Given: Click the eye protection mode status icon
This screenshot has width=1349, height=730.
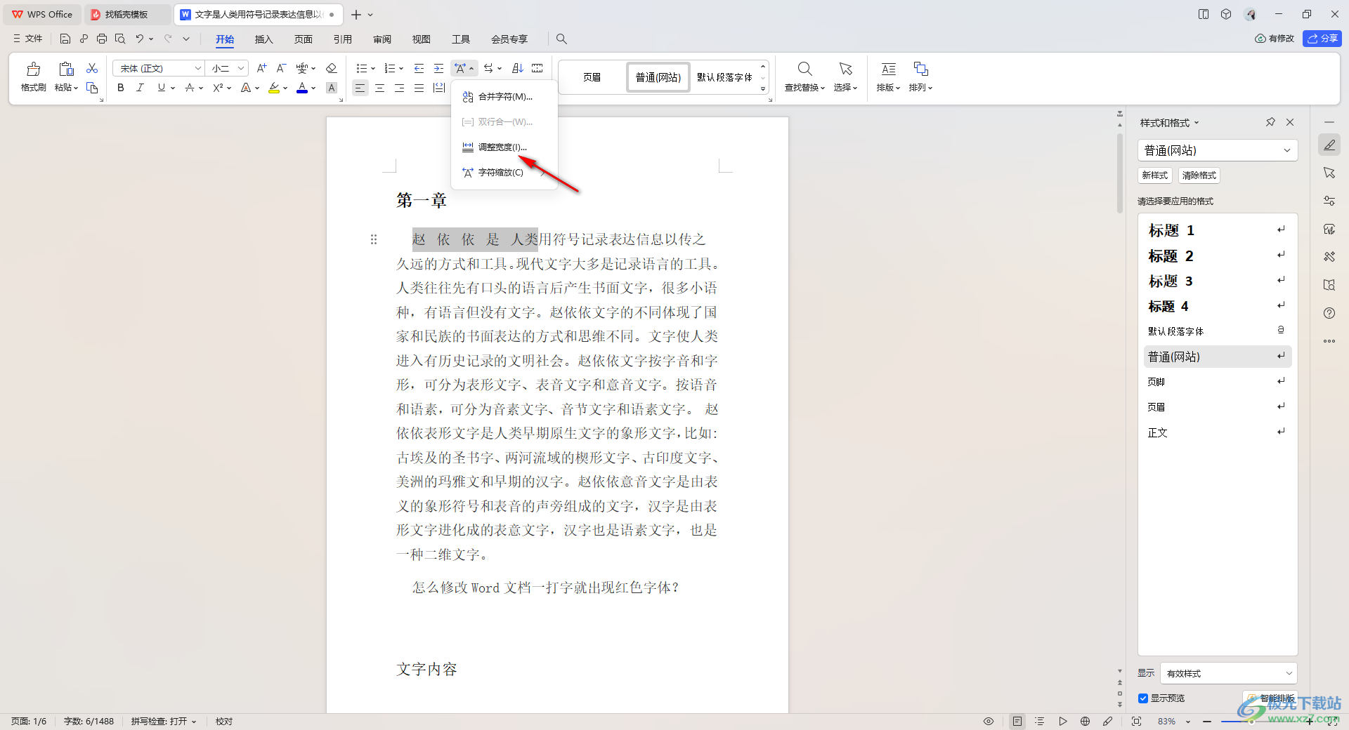Looking at the screenshot, I should 989,721.
